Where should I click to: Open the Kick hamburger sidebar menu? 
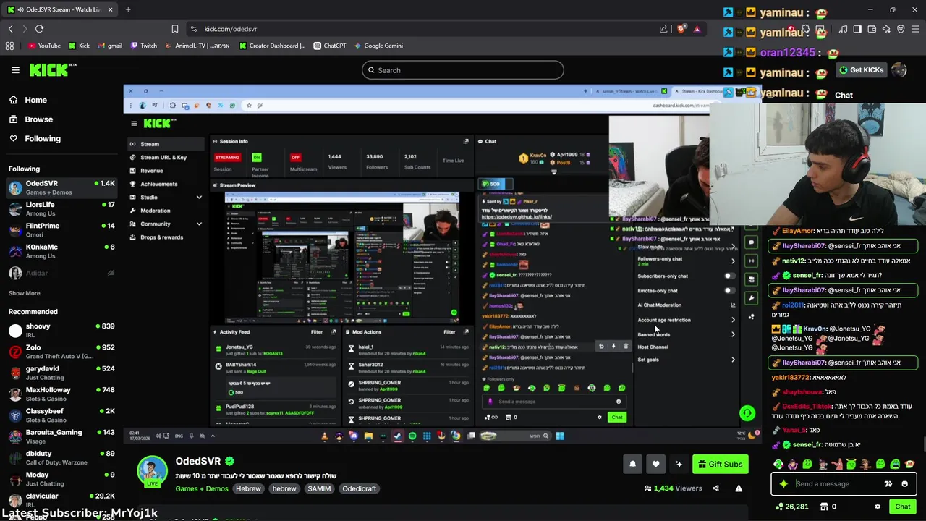tap(15, 70)
